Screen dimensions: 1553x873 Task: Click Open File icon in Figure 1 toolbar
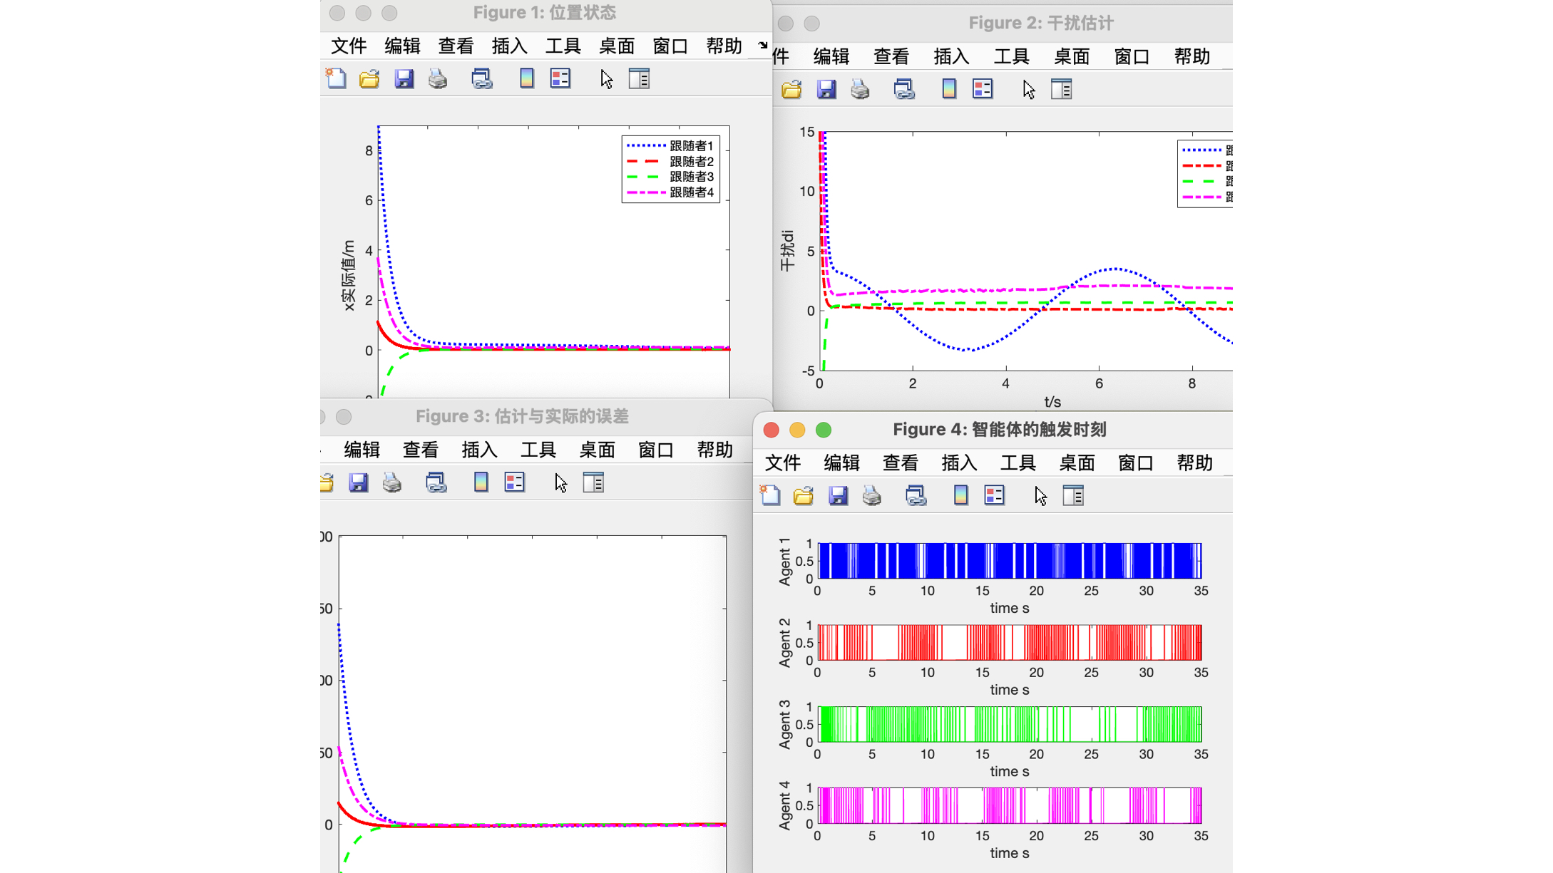(x=369, y=79)
